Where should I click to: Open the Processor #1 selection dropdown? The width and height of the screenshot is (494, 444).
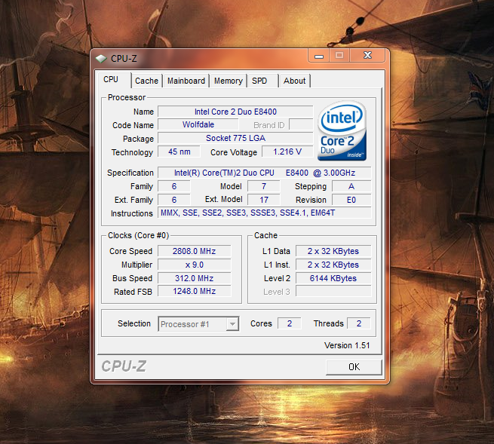198,324
